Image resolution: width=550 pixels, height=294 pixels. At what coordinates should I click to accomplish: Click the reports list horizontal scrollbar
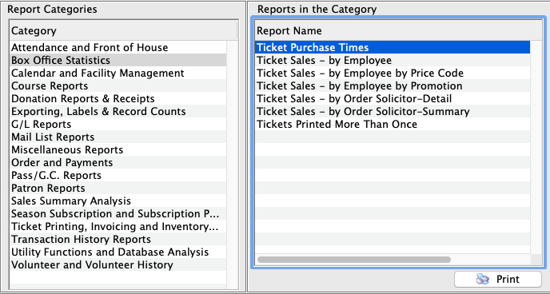point(354,260)
